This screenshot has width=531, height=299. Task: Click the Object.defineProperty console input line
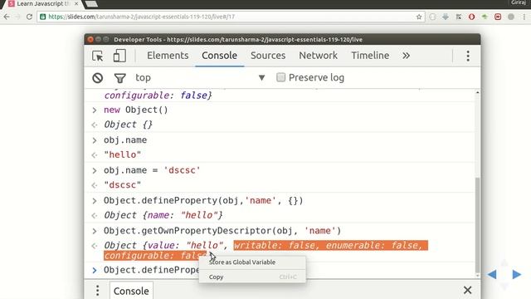click(151, 270)
